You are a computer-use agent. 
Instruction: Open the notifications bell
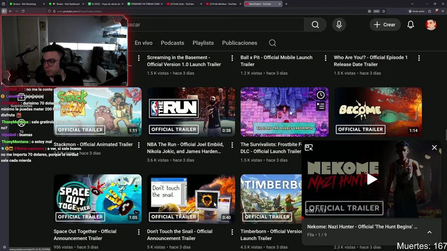coord(411,25)
